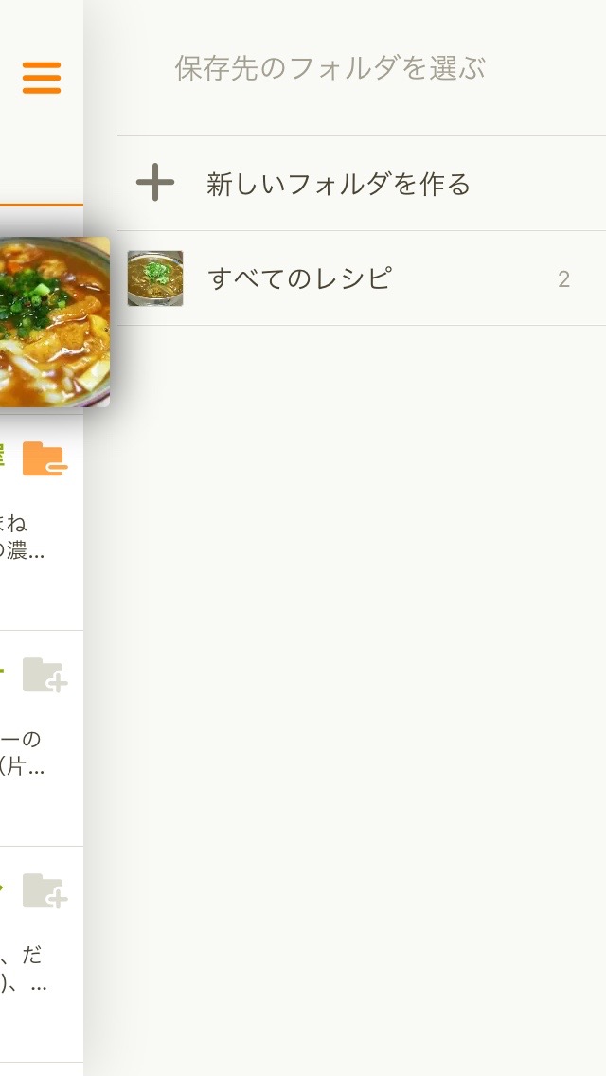The height and width of the screenshot is (1076, 606).
Task: Open the orange hamburger menu
Action: pos(41,78)
